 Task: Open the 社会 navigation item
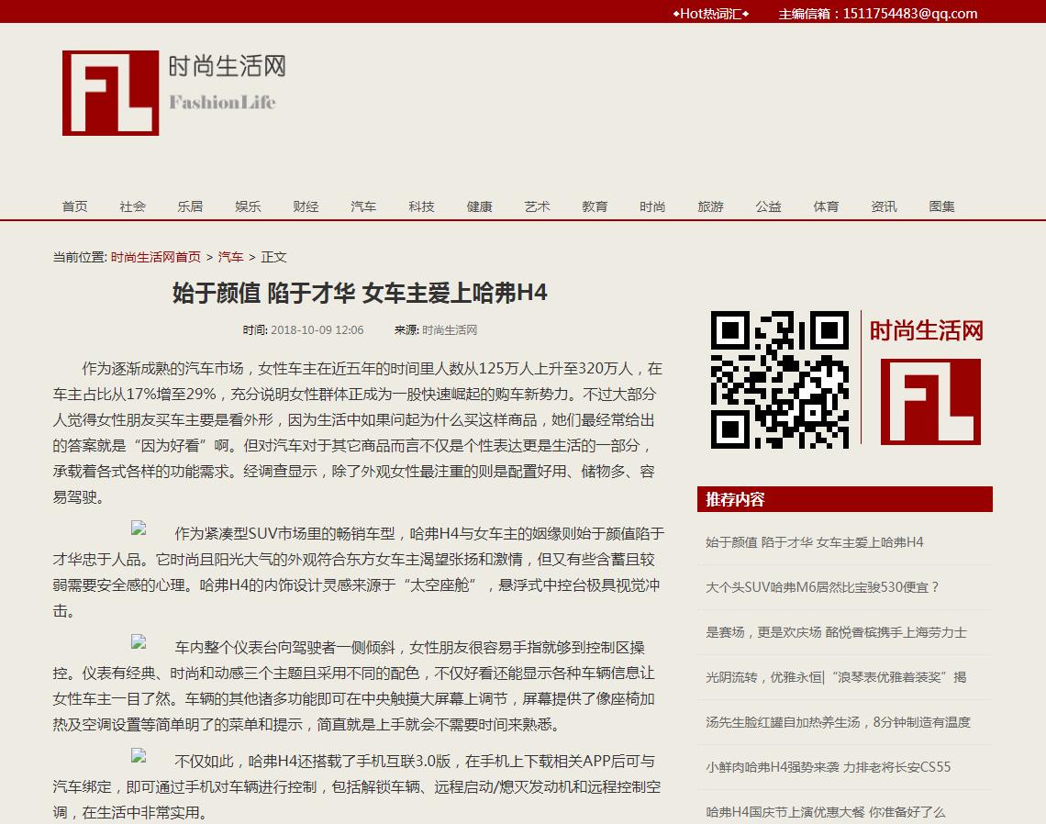(132, 206)
